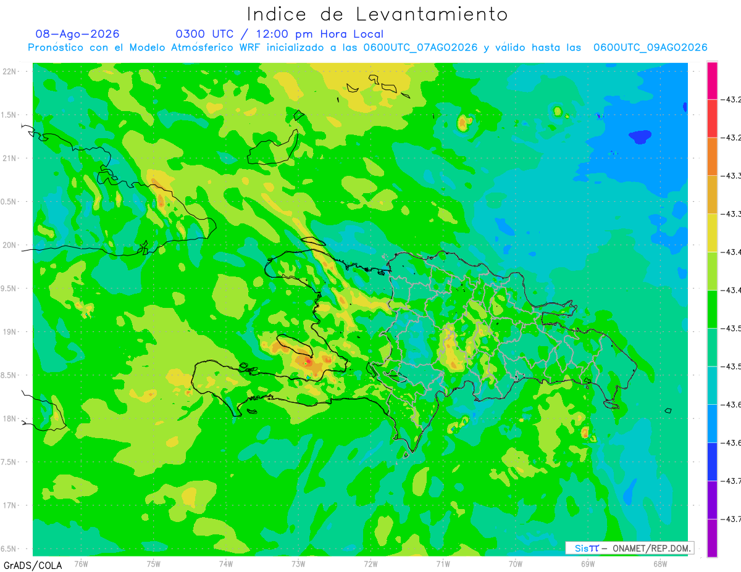Image resolution: width=741 pixels, height=572 pixels.
Task: Click the '22N' latitude label
Action: click(x=10, y=71)
